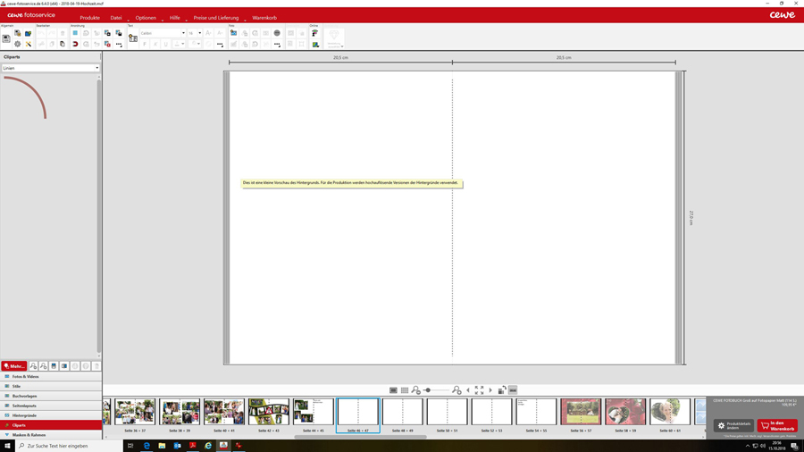Click the Mehr... button
The height and width of the screenshot is (452, 804).
(13, 366)
